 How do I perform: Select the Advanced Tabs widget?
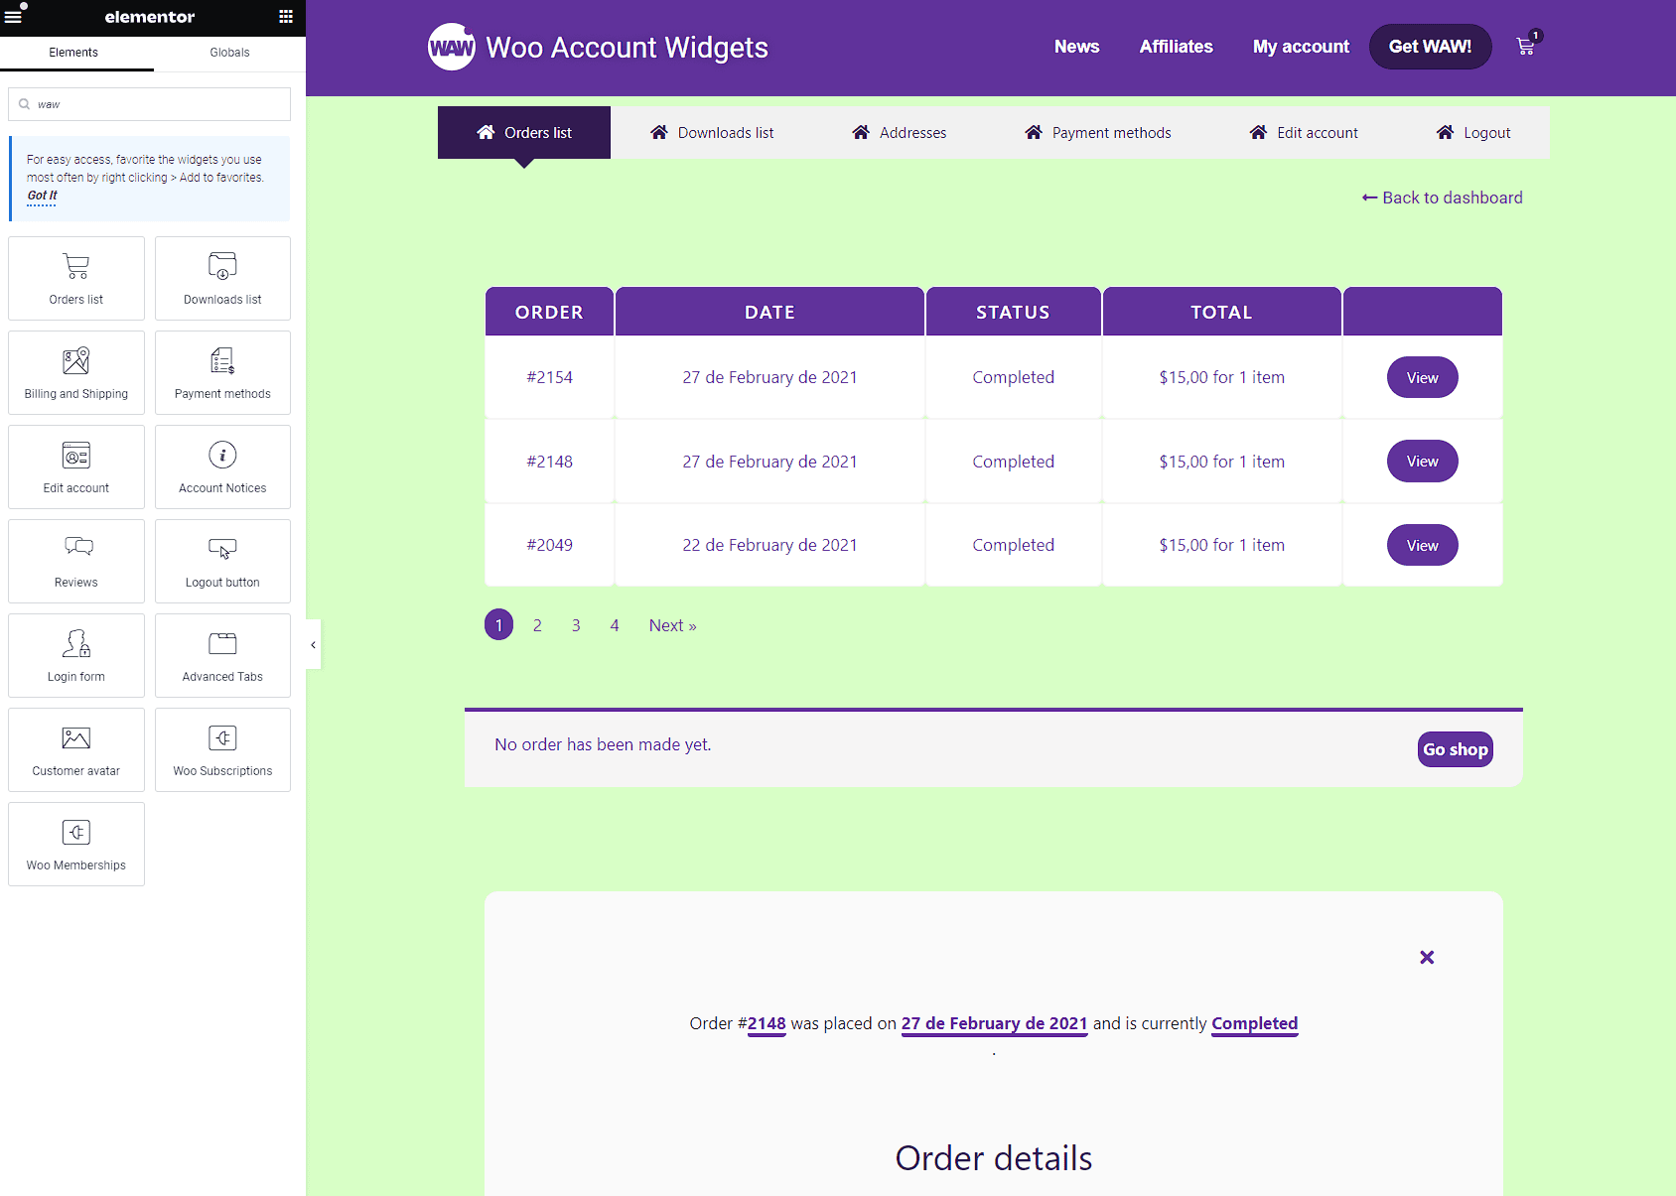(222, 655)
